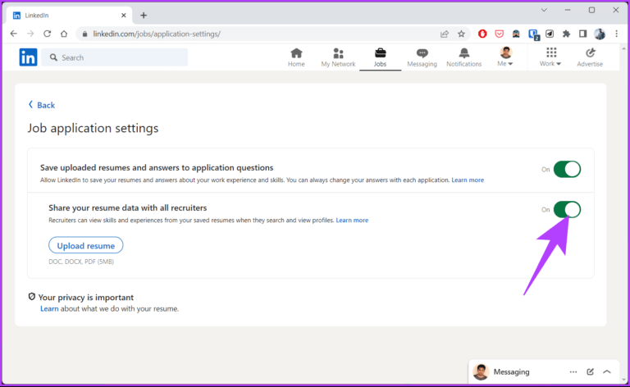Open the tab search chevron

[544, 10]
